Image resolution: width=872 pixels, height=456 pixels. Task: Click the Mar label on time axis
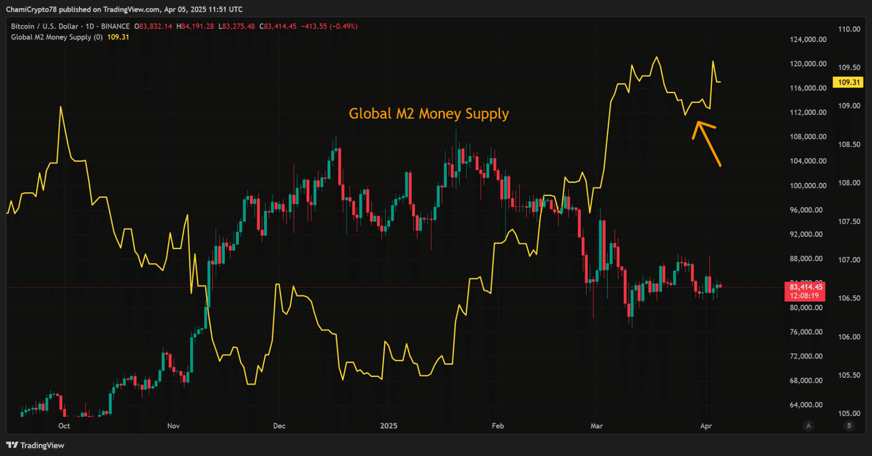[597, 426]
